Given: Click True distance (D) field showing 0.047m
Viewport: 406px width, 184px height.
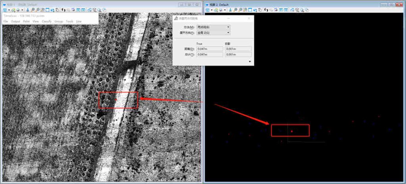Looking at the screenshot, I should (210, 49).
